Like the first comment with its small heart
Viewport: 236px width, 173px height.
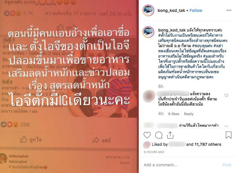click(226, 95)
